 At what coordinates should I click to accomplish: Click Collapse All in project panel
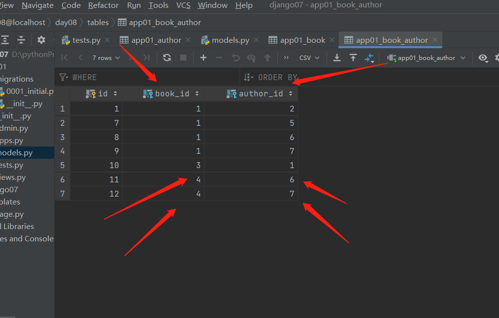(21, 40)
